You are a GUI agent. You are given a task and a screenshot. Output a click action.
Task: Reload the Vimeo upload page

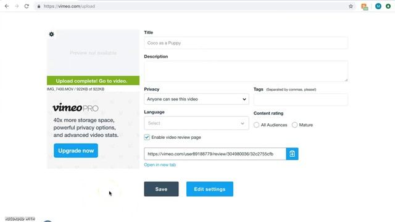[x=27, y=6]
